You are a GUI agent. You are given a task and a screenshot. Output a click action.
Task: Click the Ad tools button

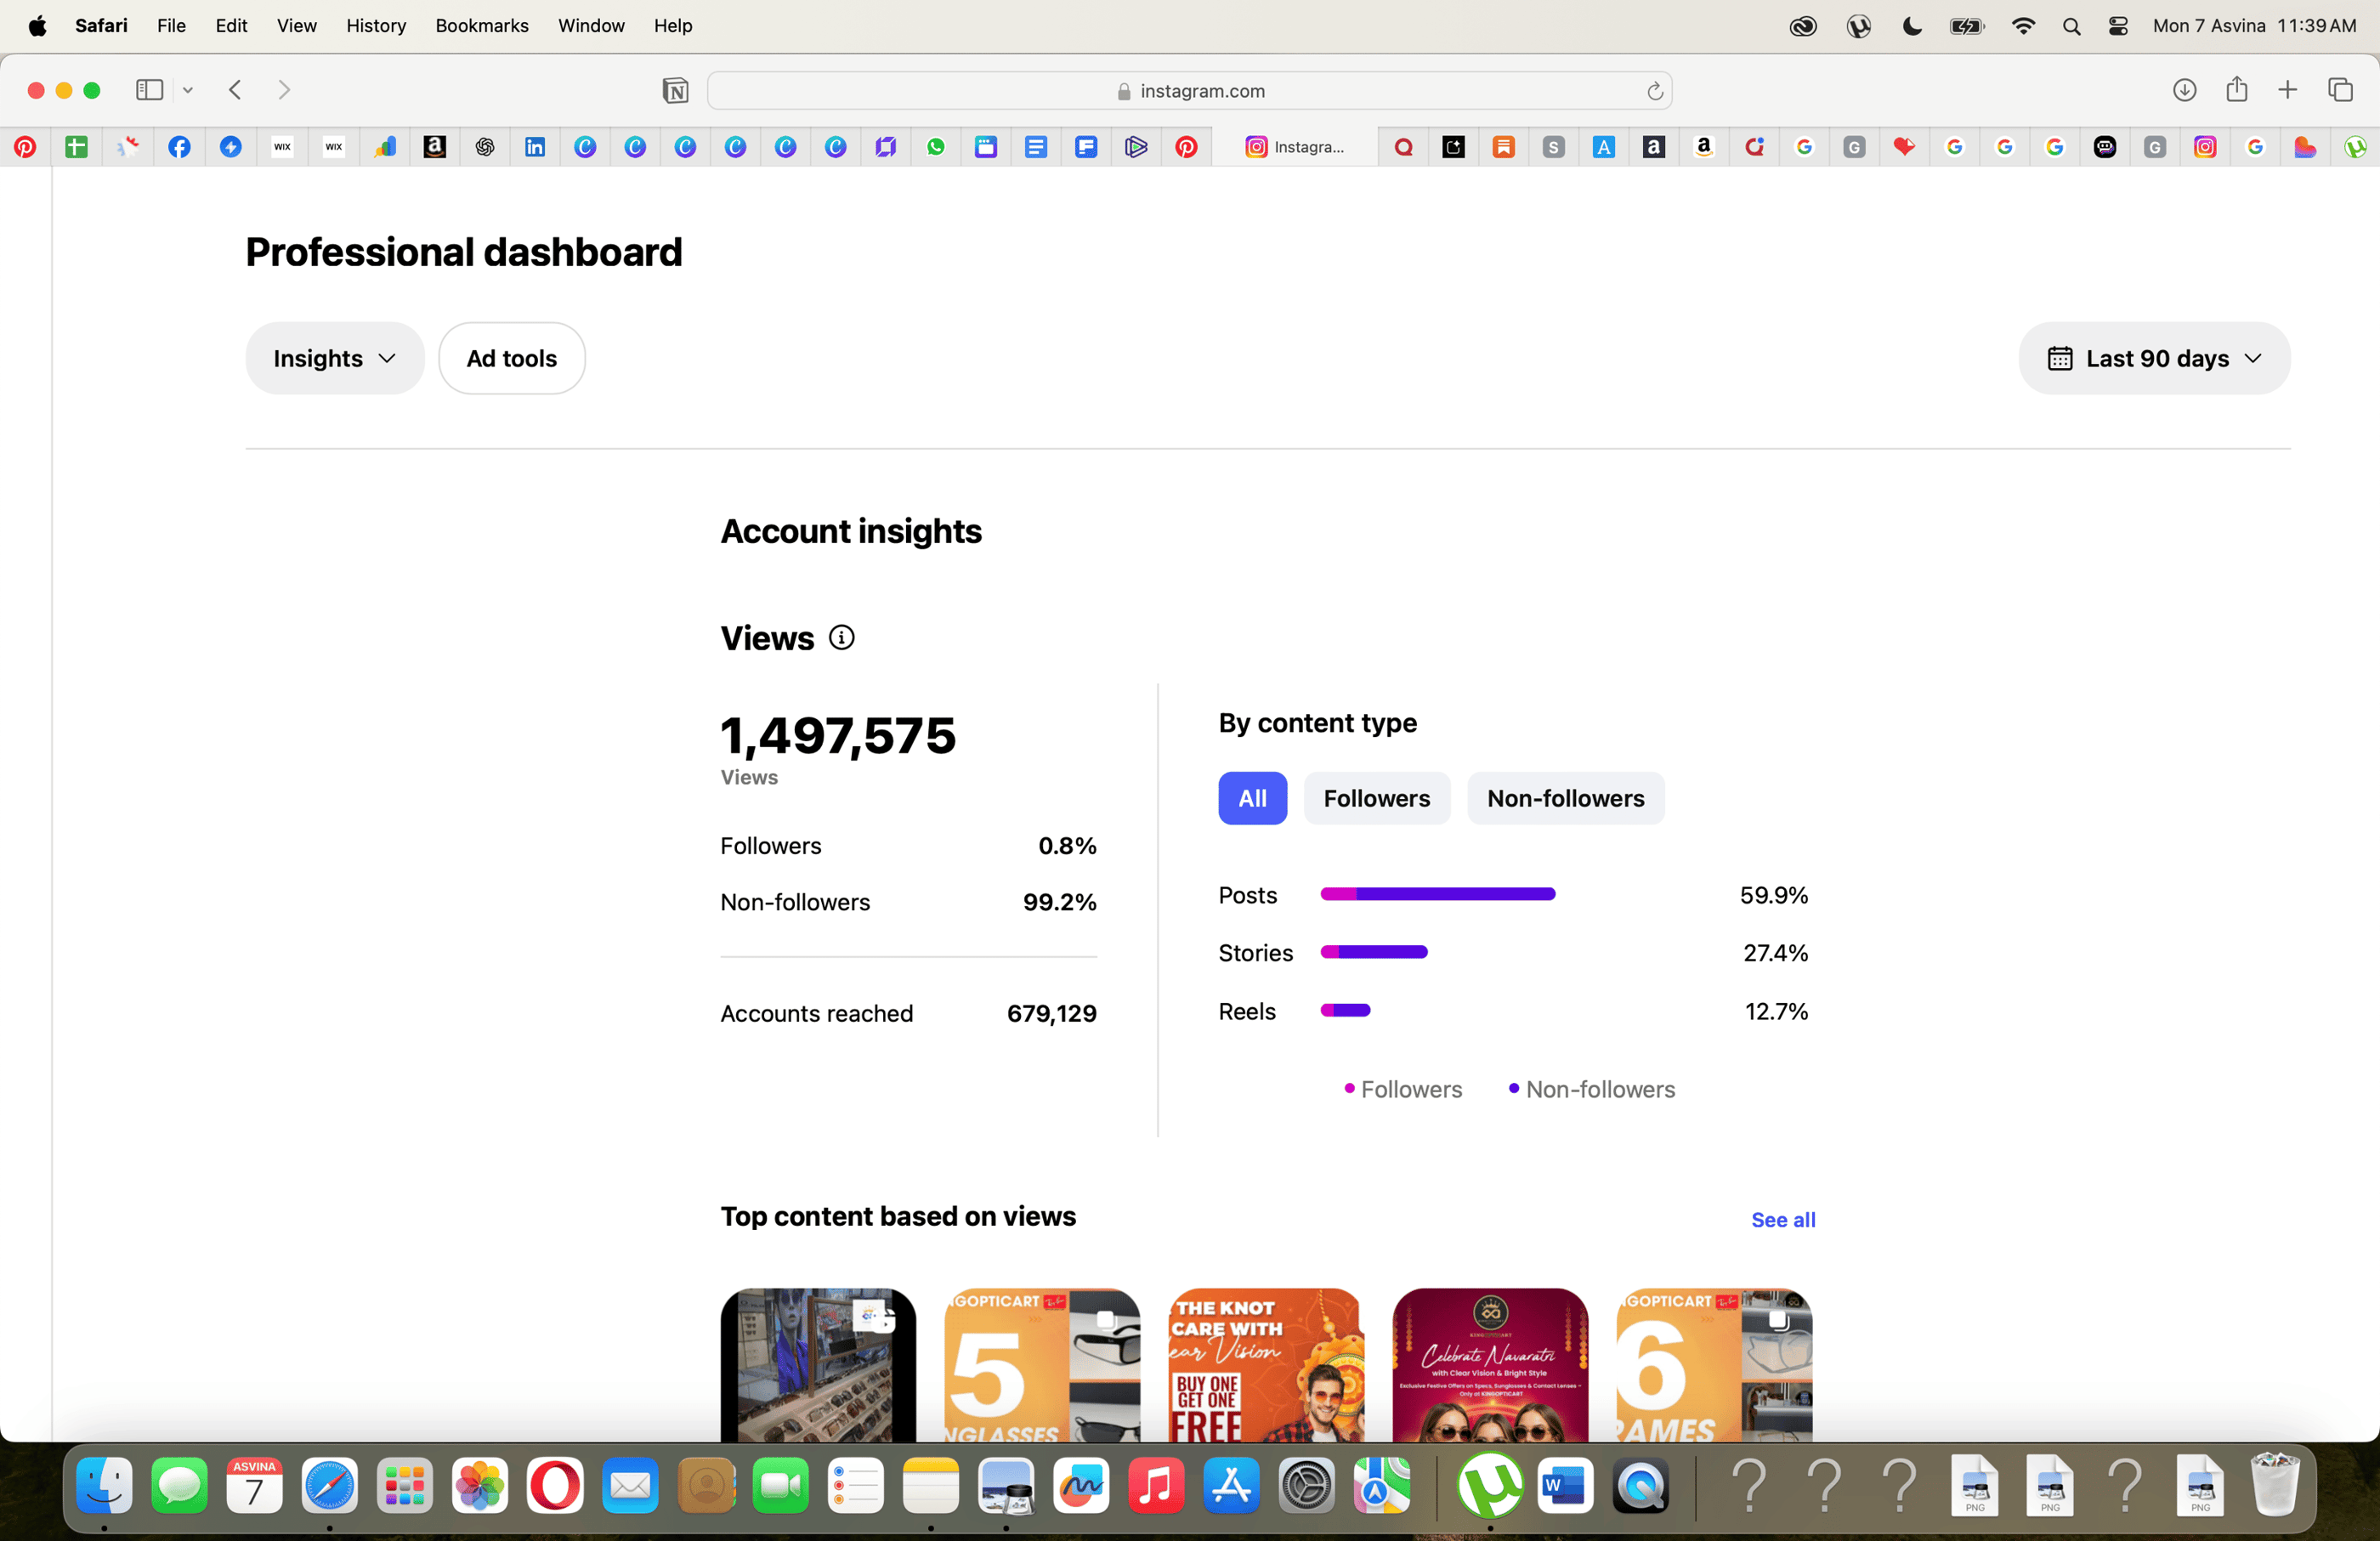(x=511, y=358)
